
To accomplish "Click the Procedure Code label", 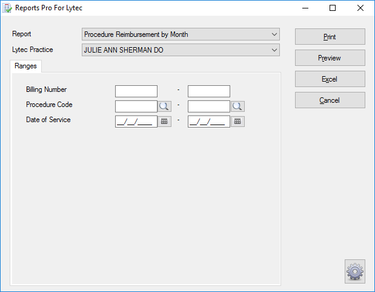I will point(49,105).
